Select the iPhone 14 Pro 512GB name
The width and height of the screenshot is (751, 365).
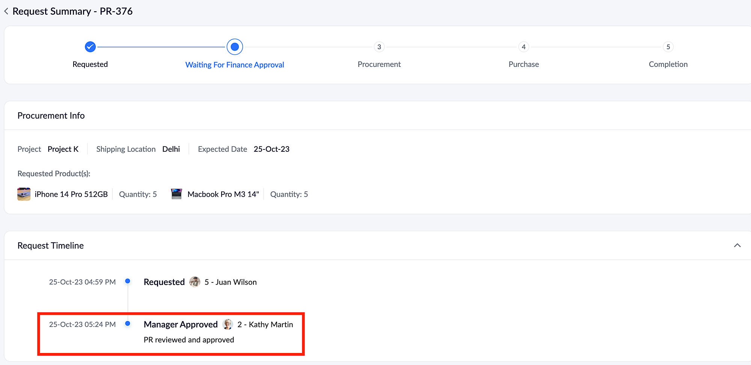pos(71,194)
